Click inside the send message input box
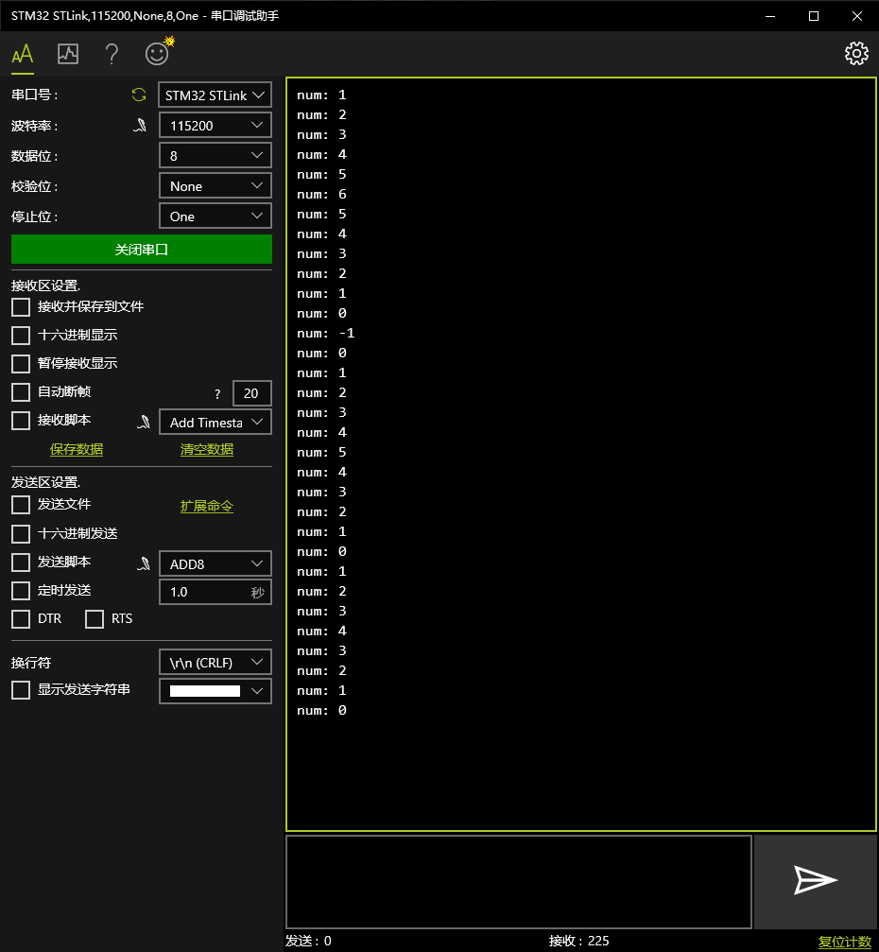The width and height of the screenshot is (879, 952). click(x=518, y=880)
